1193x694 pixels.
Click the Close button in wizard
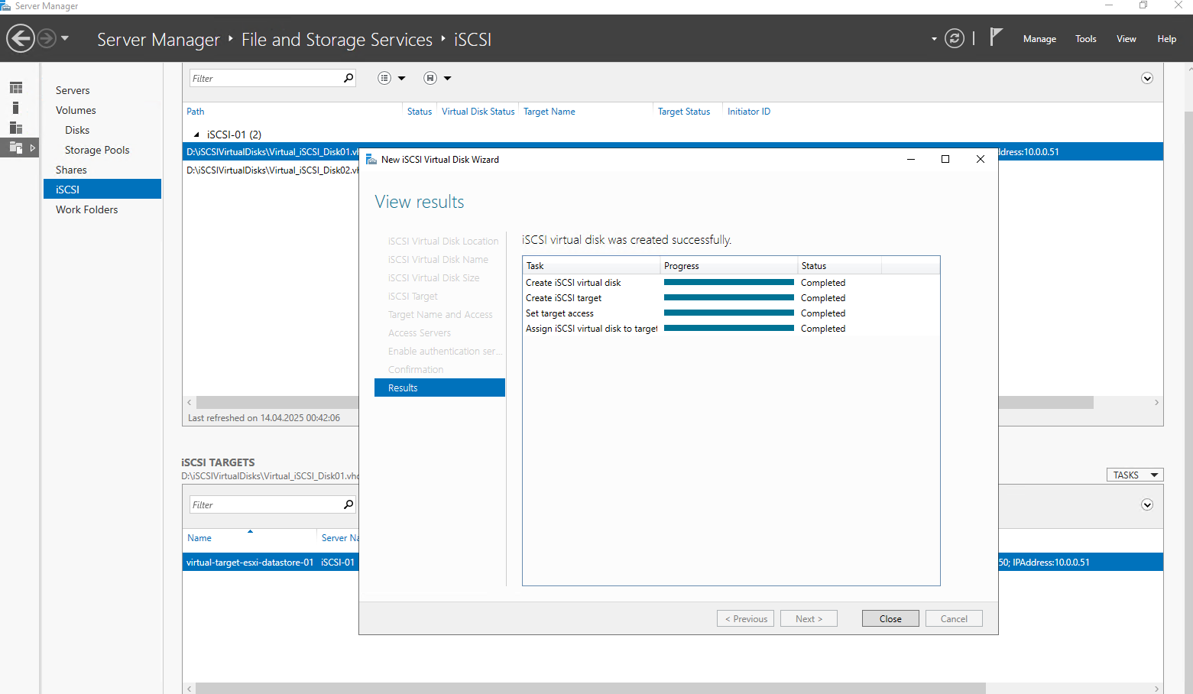[x=890, y=618]
